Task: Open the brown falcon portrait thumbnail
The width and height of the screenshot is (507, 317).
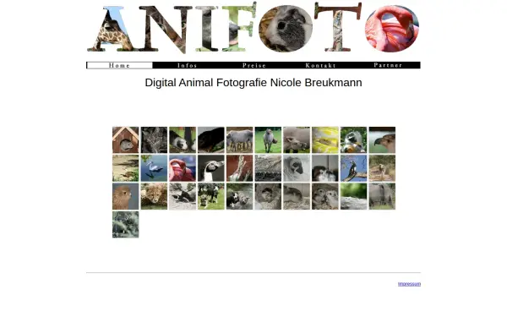Action: click(x=125, y=196)
